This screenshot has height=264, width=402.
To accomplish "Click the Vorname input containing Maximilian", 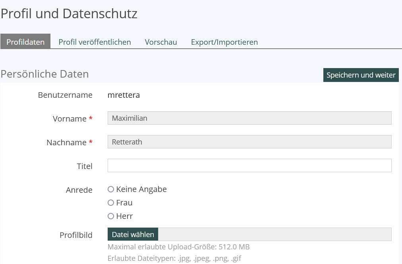I will pyautogui.click(x=249, y=118).
